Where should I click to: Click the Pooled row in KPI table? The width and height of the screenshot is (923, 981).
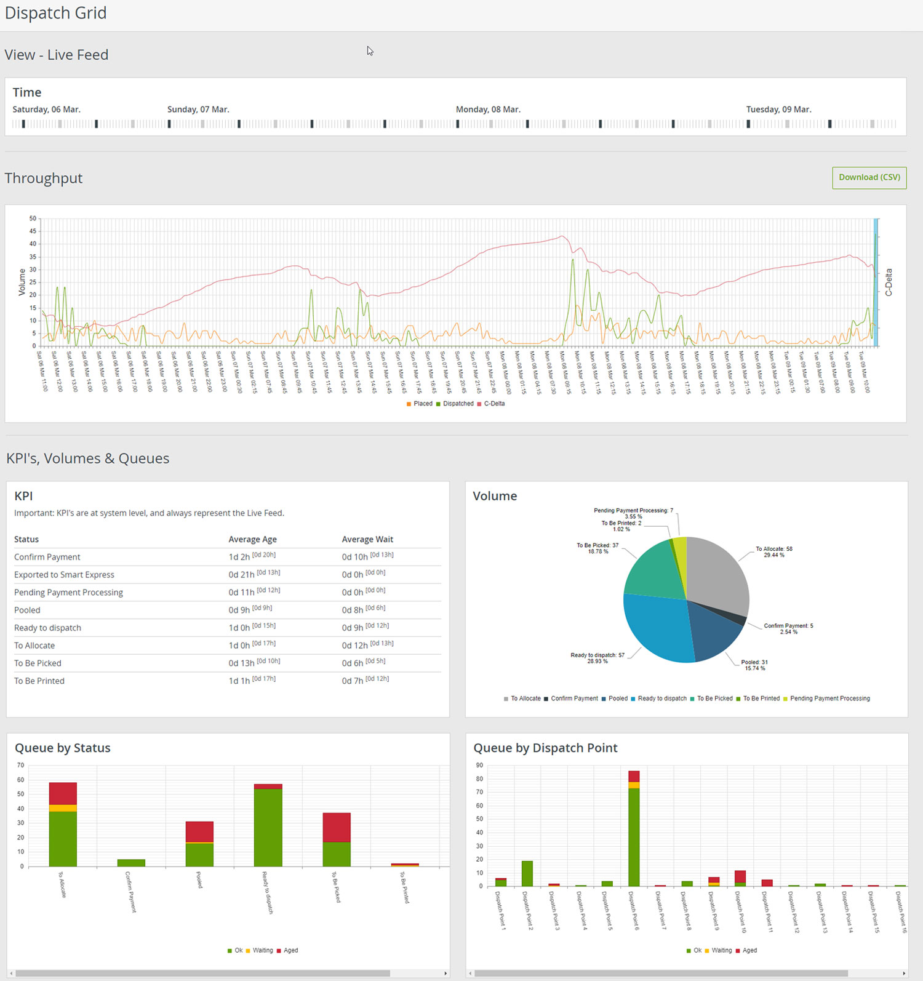point(228,610)
